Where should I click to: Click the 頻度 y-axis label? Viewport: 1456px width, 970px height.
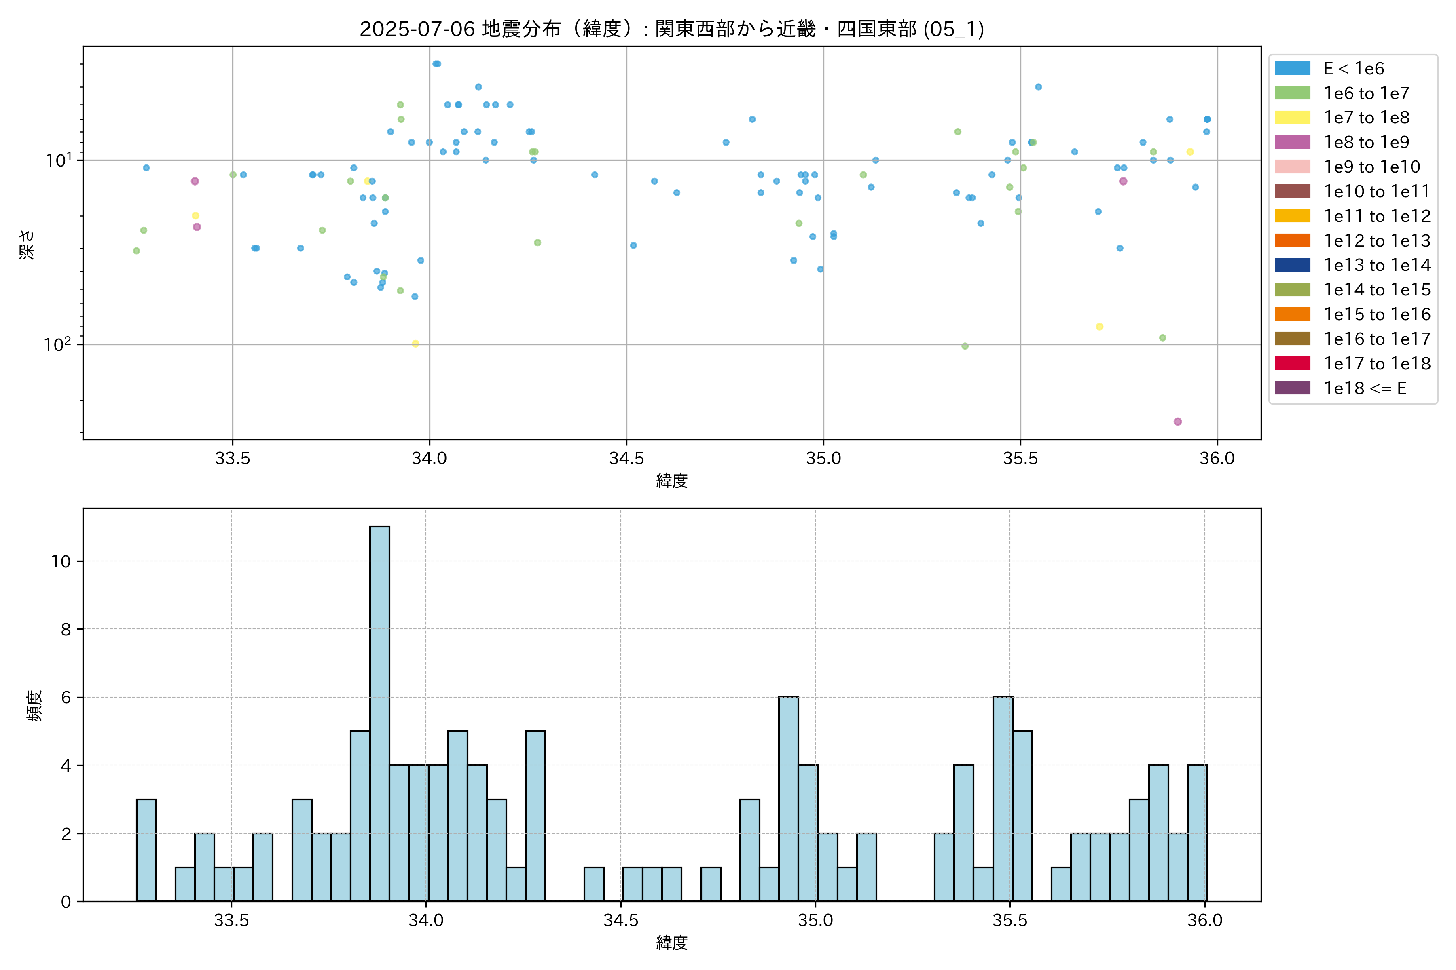[x=35, y=706]
